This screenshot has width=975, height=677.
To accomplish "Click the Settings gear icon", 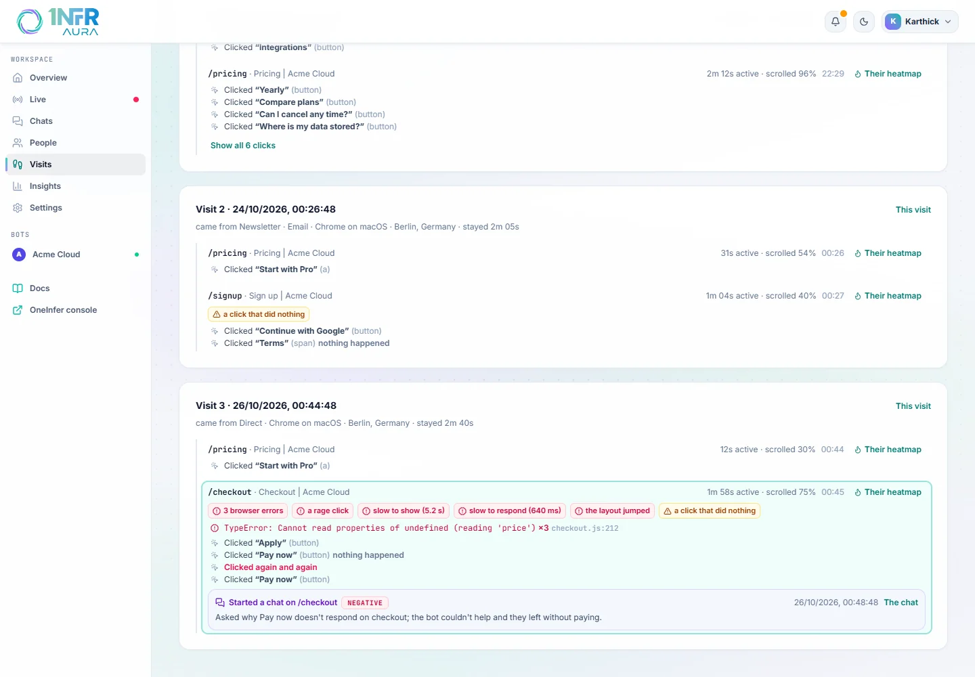I will tap(18, 208).
